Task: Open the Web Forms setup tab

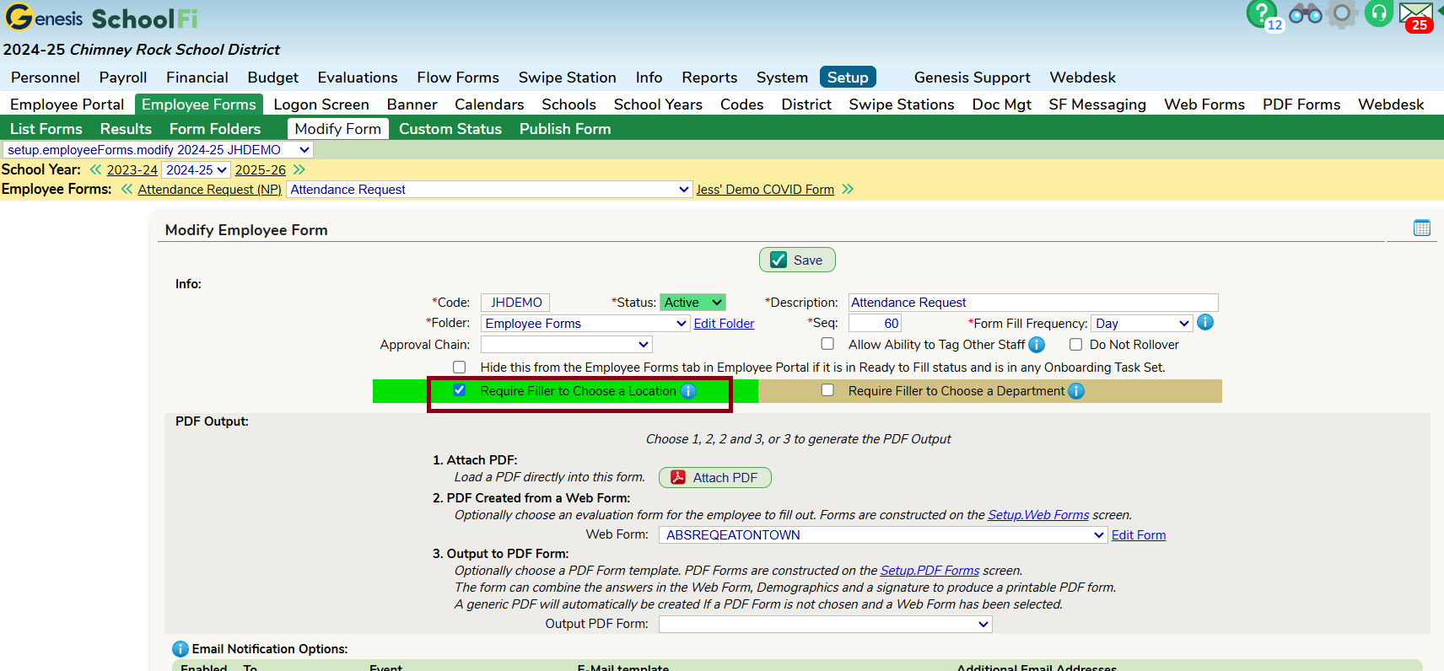Action: 1204,105
